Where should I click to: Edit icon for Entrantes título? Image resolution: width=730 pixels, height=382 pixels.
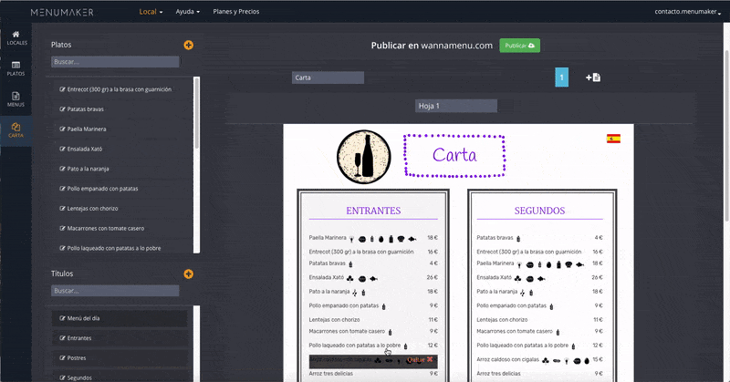point(62,338)
